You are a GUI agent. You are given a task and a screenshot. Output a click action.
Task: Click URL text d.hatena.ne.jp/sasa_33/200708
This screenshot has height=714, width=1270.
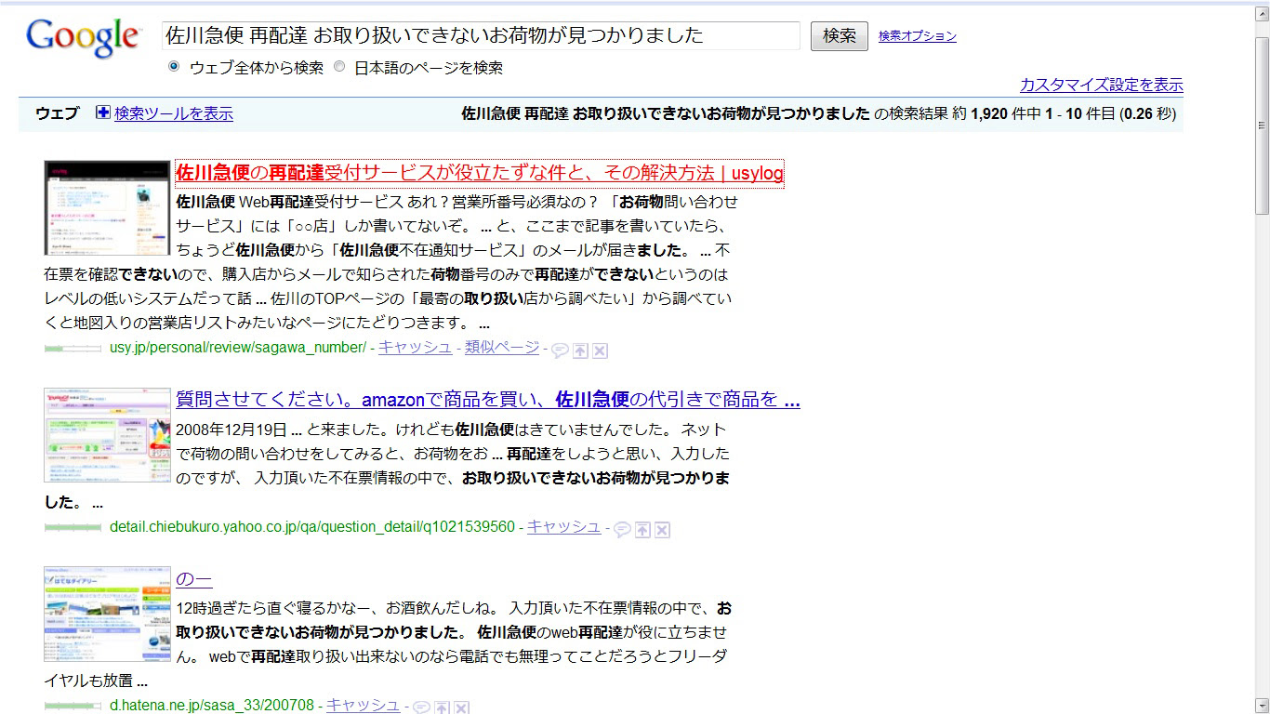(x=212, y=706)
